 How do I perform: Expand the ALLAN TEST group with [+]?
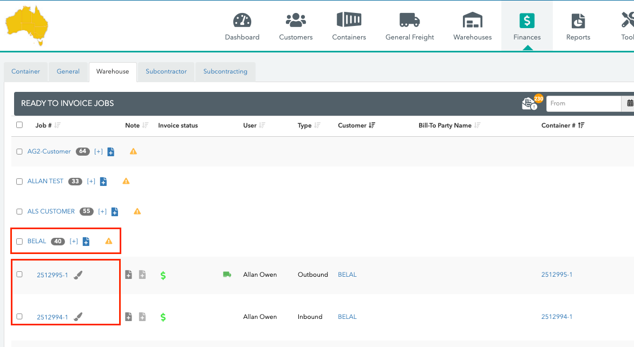(x=91, y=181)
